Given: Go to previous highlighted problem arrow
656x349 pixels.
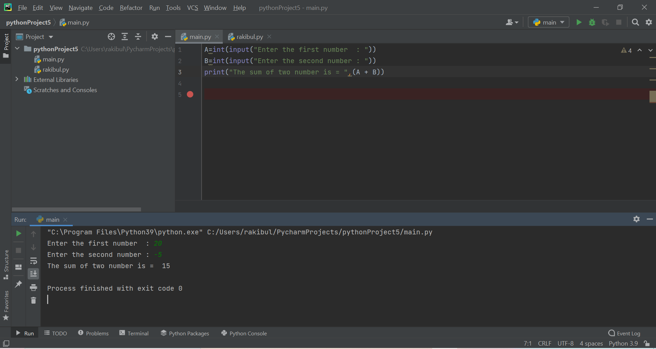Looking at the screenshot, I should coord(640,50).
